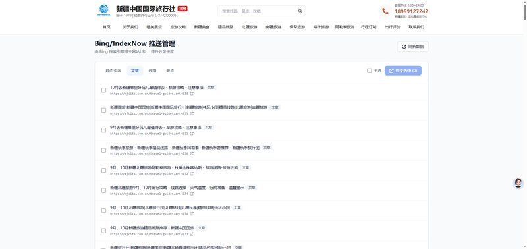Image resolution: width=527 pixels, height=249 pixels.
Task: Open 精品线路 navigation item
Action: (x=225, y=27)
